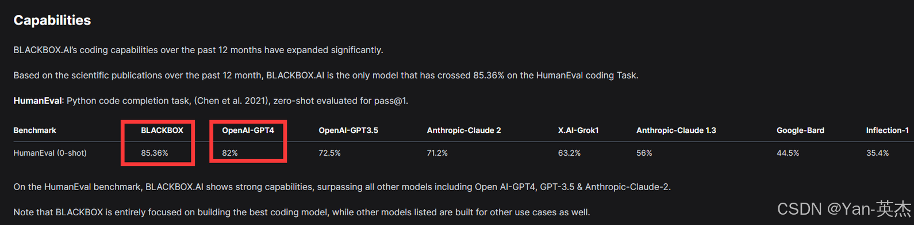The width and height of the screenshot is (914, 225).
Task: Click the 72.5% score cell
Action: tap(330, 153)
